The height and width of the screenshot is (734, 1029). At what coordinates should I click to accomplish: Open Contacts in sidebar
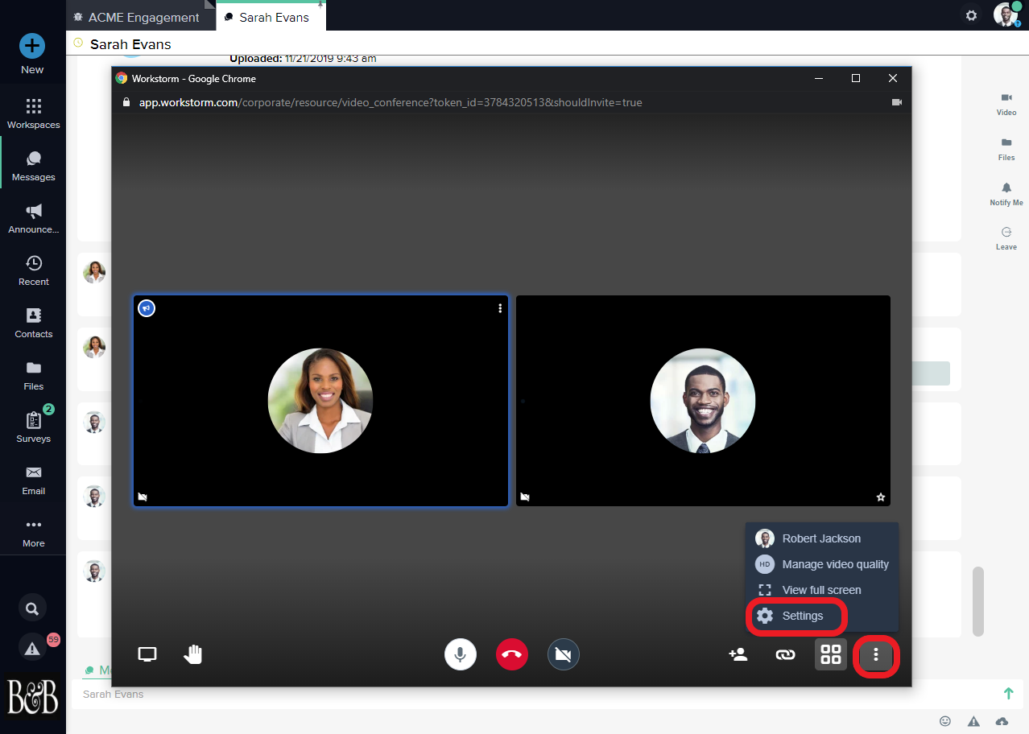point(33,323)
